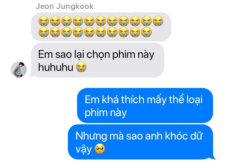Click the word chọn in gray bubble
Screen dimensions: 228x168
[x=98, y=55]
